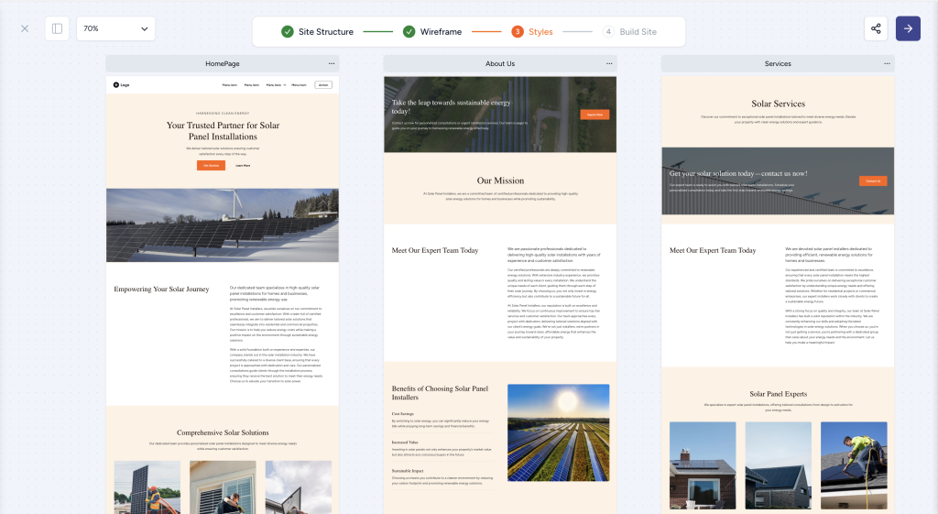Click the Contact Us button in Services banner
The image size is (938, 514).
click(873, 180)
